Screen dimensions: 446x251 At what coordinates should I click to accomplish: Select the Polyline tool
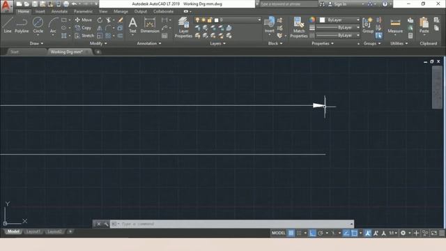(x=22, y=25)
